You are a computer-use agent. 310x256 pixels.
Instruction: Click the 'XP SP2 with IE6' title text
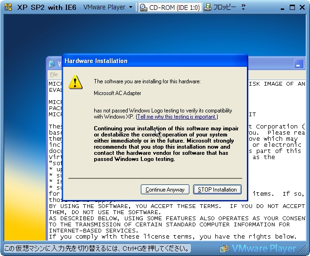47,8
